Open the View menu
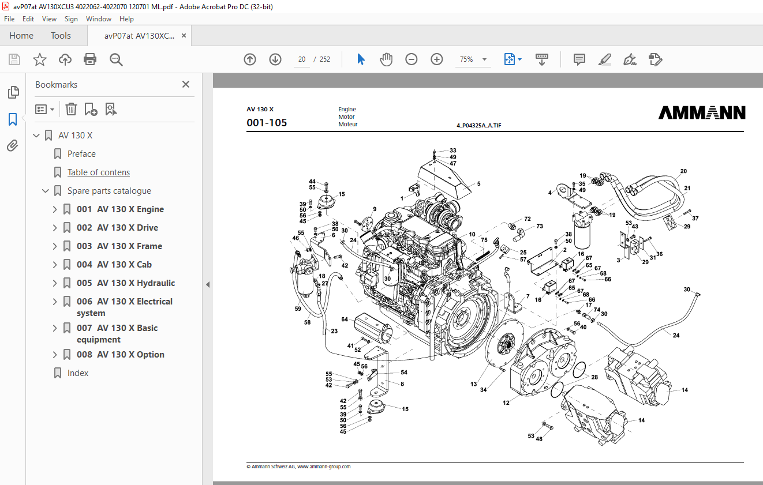763x485 pixels. (x=49, y=19)
